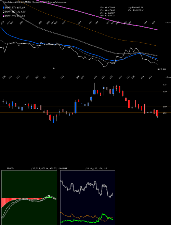Viewport: 171px width, 225px height.
Task: Click the 490 price level label
Action: pos(165,107)
